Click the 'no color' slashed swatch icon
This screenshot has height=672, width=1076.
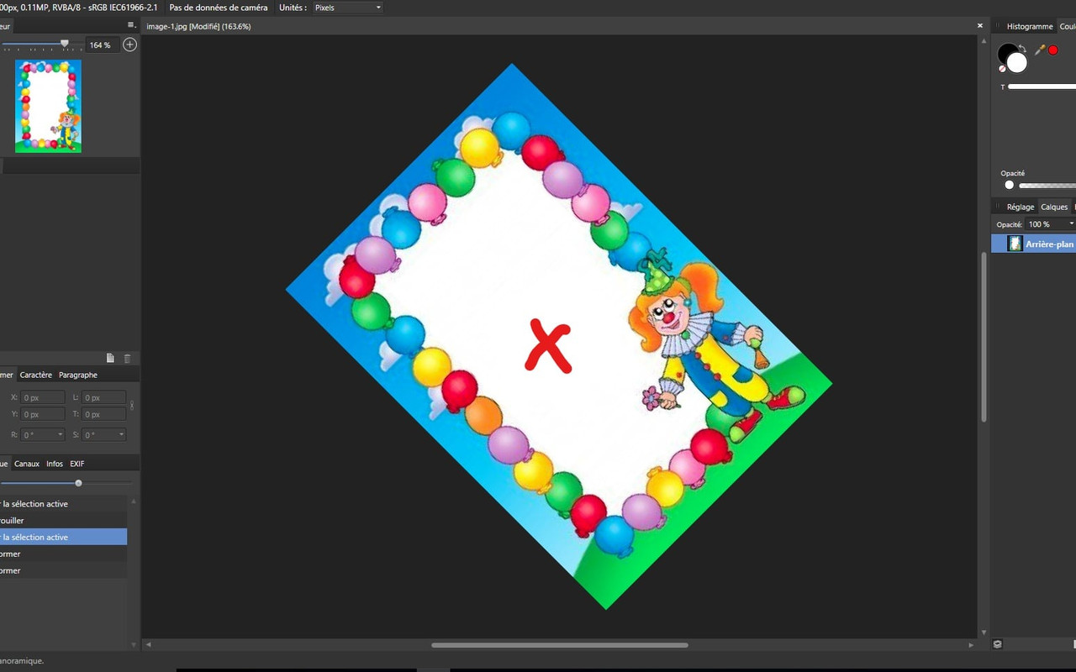(x=1002, y=67)
